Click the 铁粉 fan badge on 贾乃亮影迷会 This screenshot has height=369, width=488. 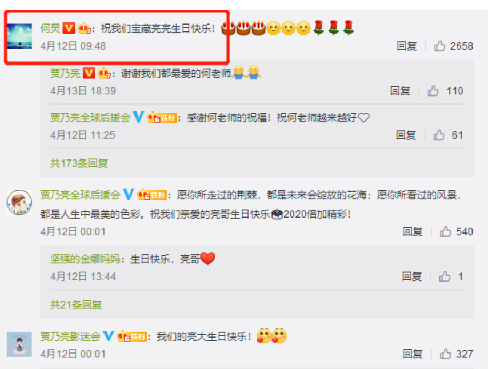[x=132, y=336]
